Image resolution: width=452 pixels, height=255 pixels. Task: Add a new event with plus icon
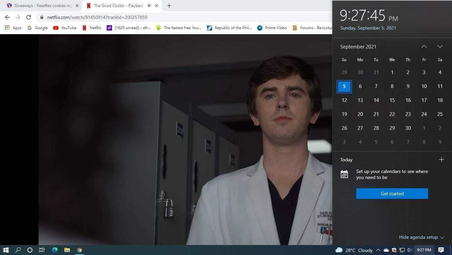[x=441, y=160]
